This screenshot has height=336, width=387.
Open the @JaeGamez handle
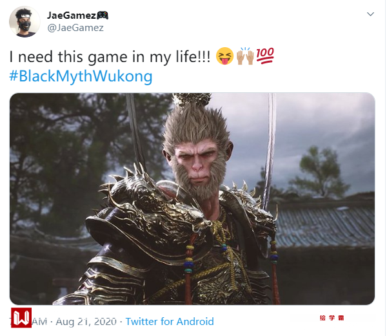coord(75,28)
